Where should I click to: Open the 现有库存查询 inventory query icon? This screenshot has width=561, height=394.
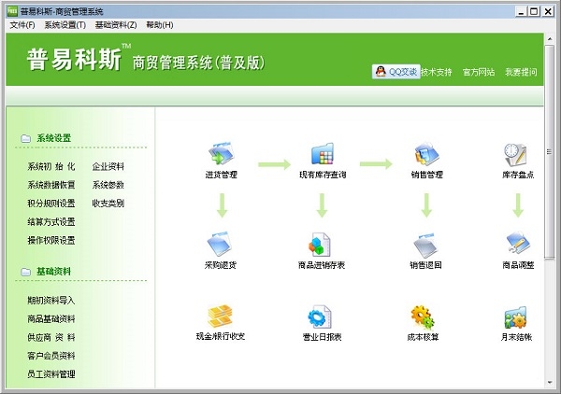click(323, 154)
